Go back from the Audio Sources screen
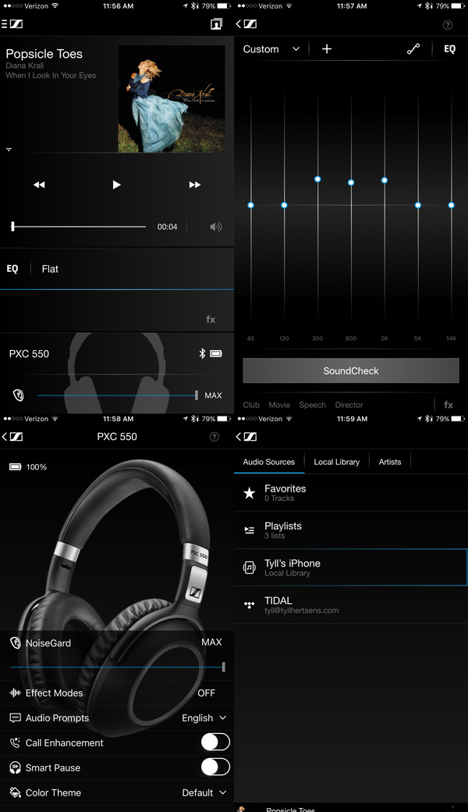The height and width of the screenshot is (812, 468). [x=239, y=437]
